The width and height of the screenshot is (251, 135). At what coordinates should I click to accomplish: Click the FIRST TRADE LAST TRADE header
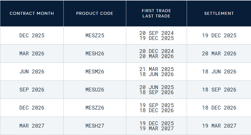click(x=156, y=13)
